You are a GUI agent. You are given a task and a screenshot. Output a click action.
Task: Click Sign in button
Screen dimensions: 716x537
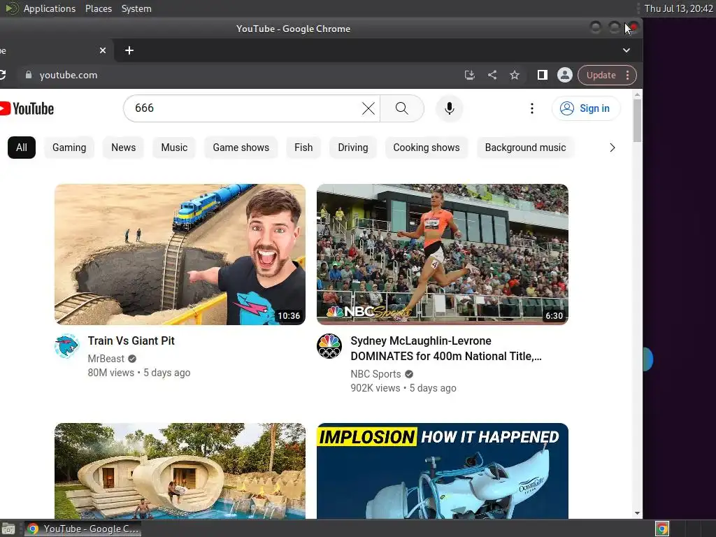[x=586, y=108]
